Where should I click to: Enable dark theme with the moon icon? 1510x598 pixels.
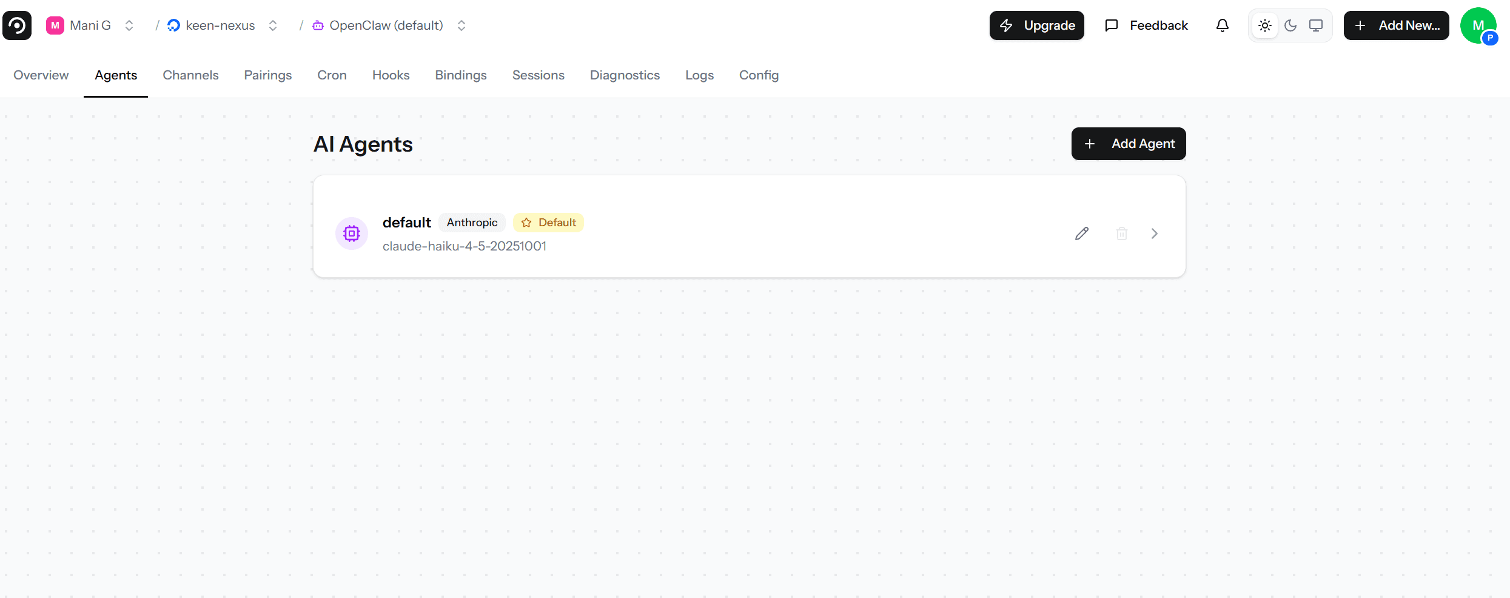click(1290, 25)
